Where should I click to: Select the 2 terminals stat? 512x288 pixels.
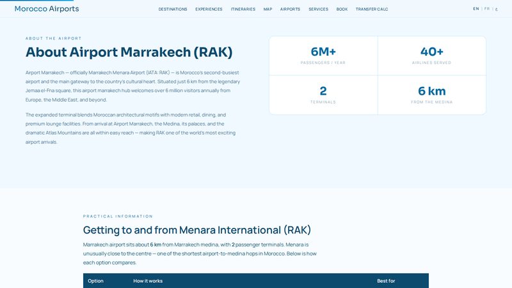point(323,95)
